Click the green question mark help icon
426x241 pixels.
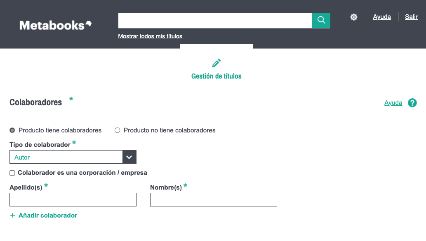412,103
